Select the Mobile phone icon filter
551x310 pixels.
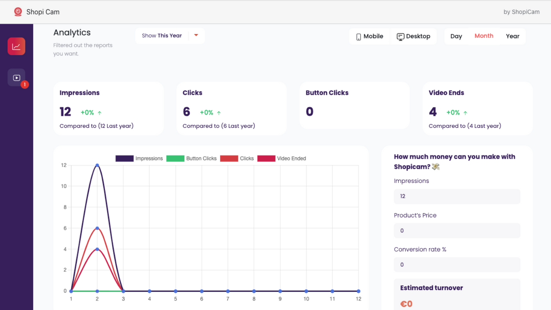(359, 36)
